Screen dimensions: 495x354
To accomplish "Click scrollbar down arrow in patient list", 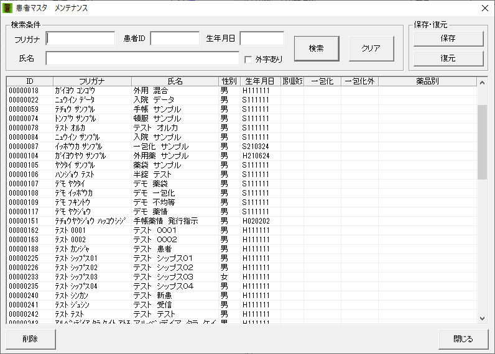I will coord(482,318).
